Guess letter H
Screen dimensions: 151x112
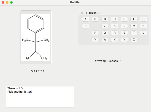pos(86,26)
